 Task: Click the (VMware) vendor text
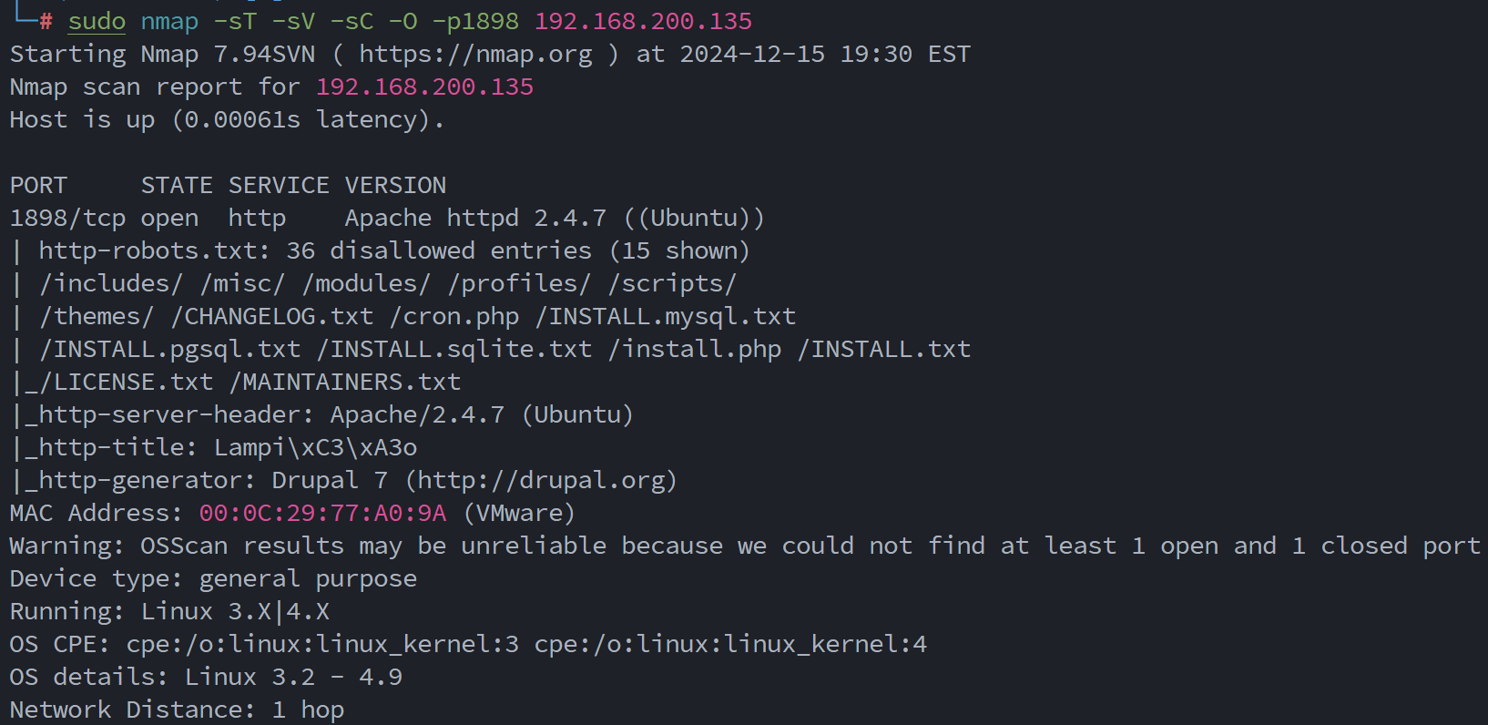coord(519,514)
